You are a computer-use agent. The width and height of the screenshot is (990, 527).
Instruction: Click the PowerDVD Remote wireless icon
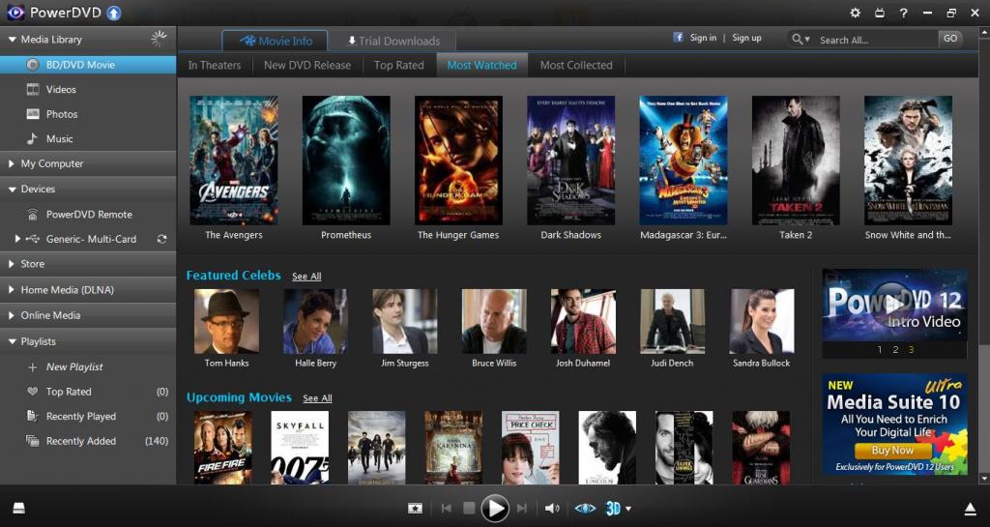point(32,214)
